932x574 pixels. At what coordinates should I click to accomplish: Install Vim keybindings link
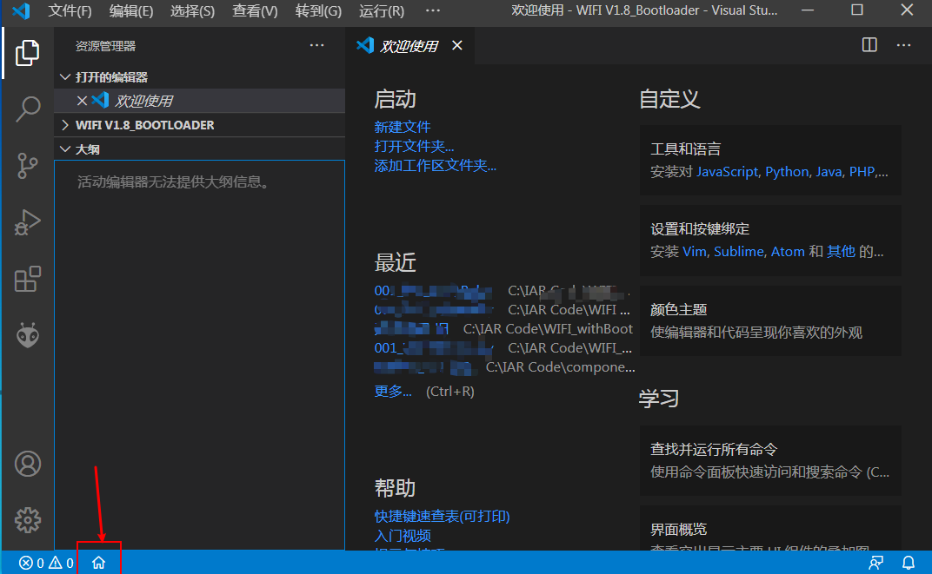[695, 252]
